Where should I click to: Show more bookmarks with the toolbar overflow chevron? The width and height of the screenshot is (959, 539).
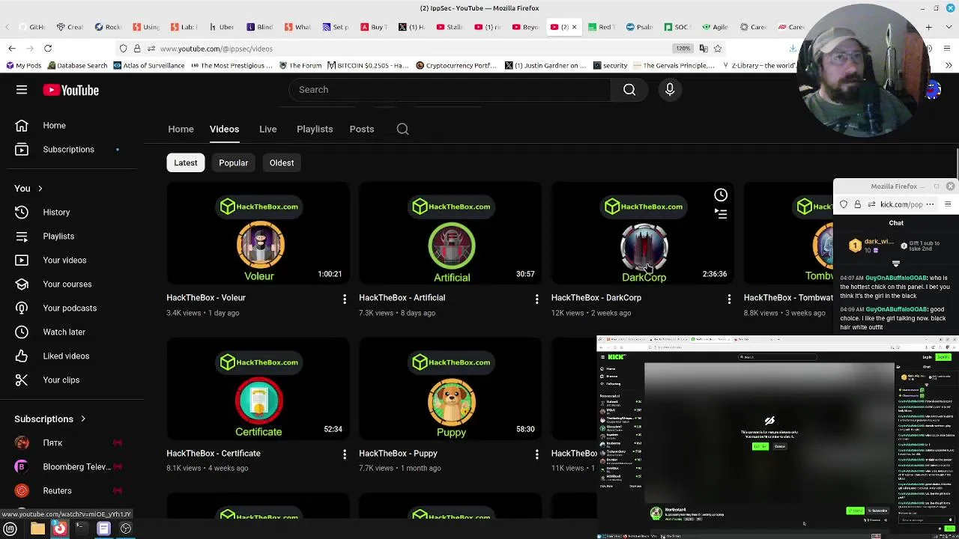click(x=949, y=66)
